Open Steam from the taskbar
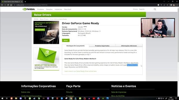Image resolution: width=179 pixels, height=100 pixels. (34, 98)
